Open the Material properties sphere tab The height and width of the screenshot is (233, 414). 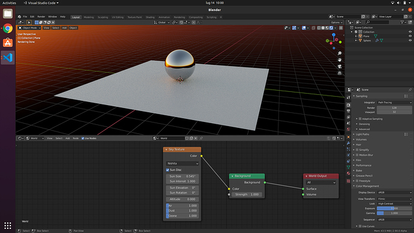pos(349,174)
